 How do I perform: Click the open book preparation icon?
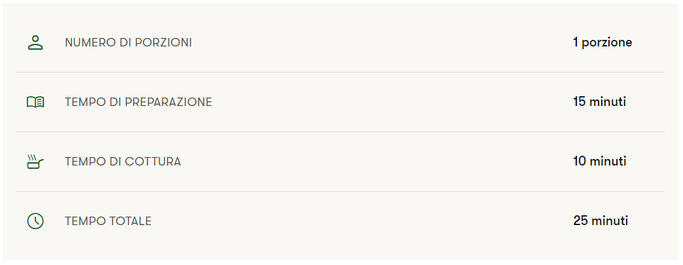(35, 102)
